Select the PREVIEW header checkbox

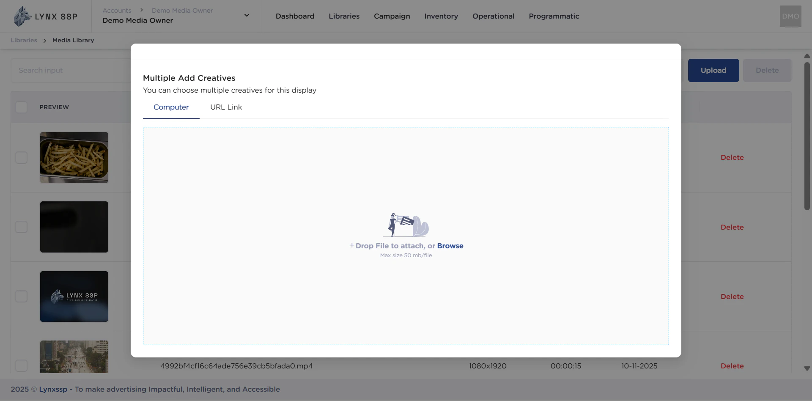[21, 107]
